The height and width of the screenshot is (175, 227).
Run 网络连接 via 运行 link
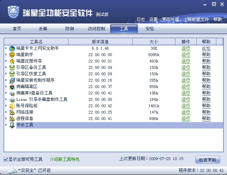[186, 112]
